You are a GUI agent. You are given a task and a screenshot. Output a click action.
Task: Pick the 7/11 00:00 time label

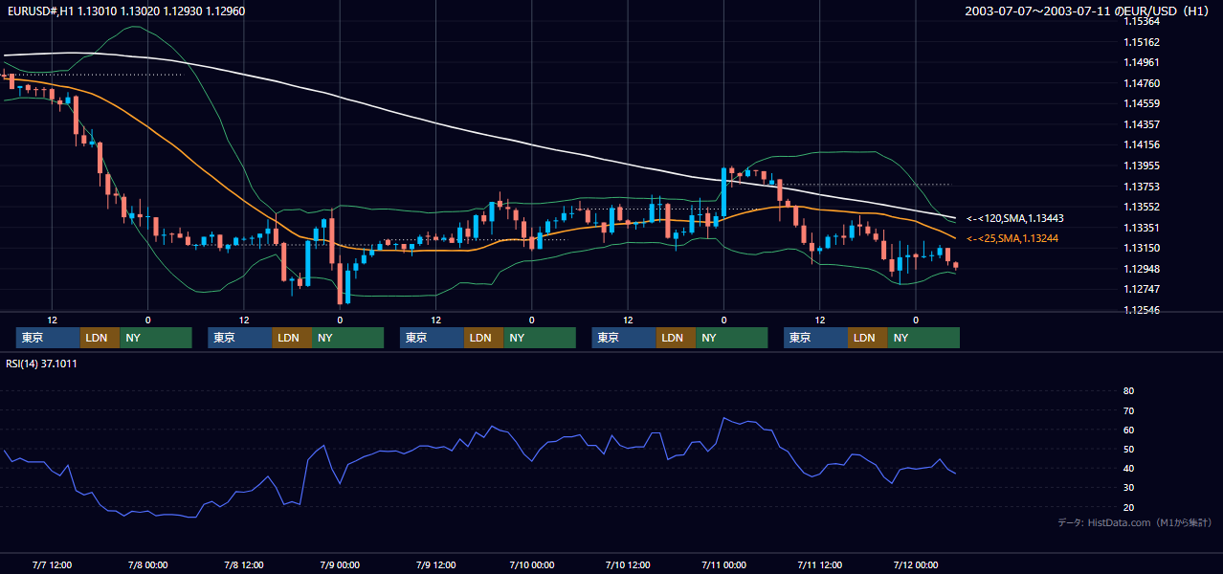723,564
